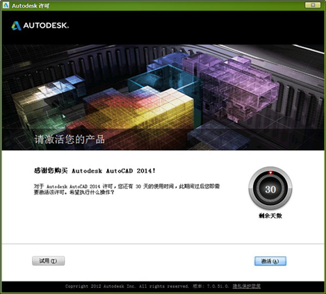Activate the product with 激活(A) button

[270, 261]
